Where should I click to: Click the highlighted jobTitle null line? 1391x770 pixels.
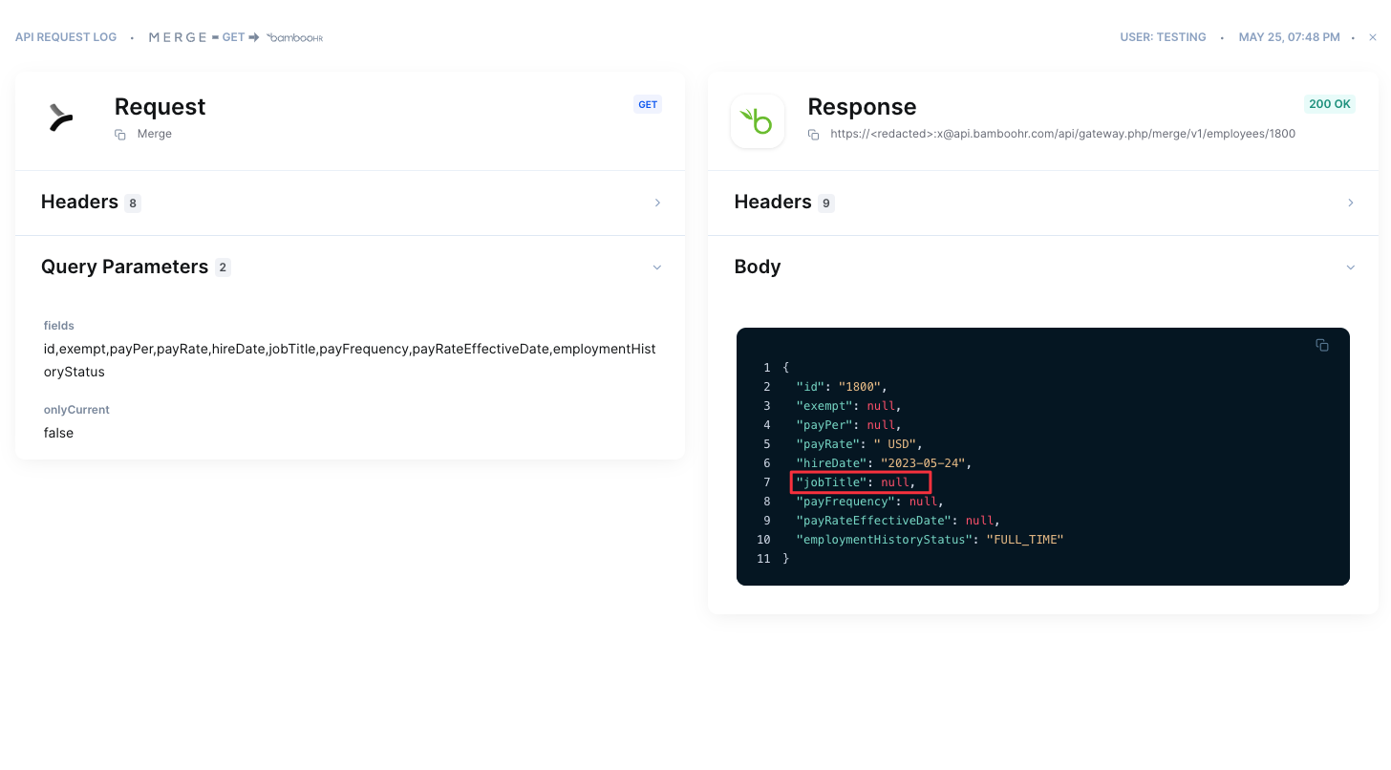click(x=860, y=482)
